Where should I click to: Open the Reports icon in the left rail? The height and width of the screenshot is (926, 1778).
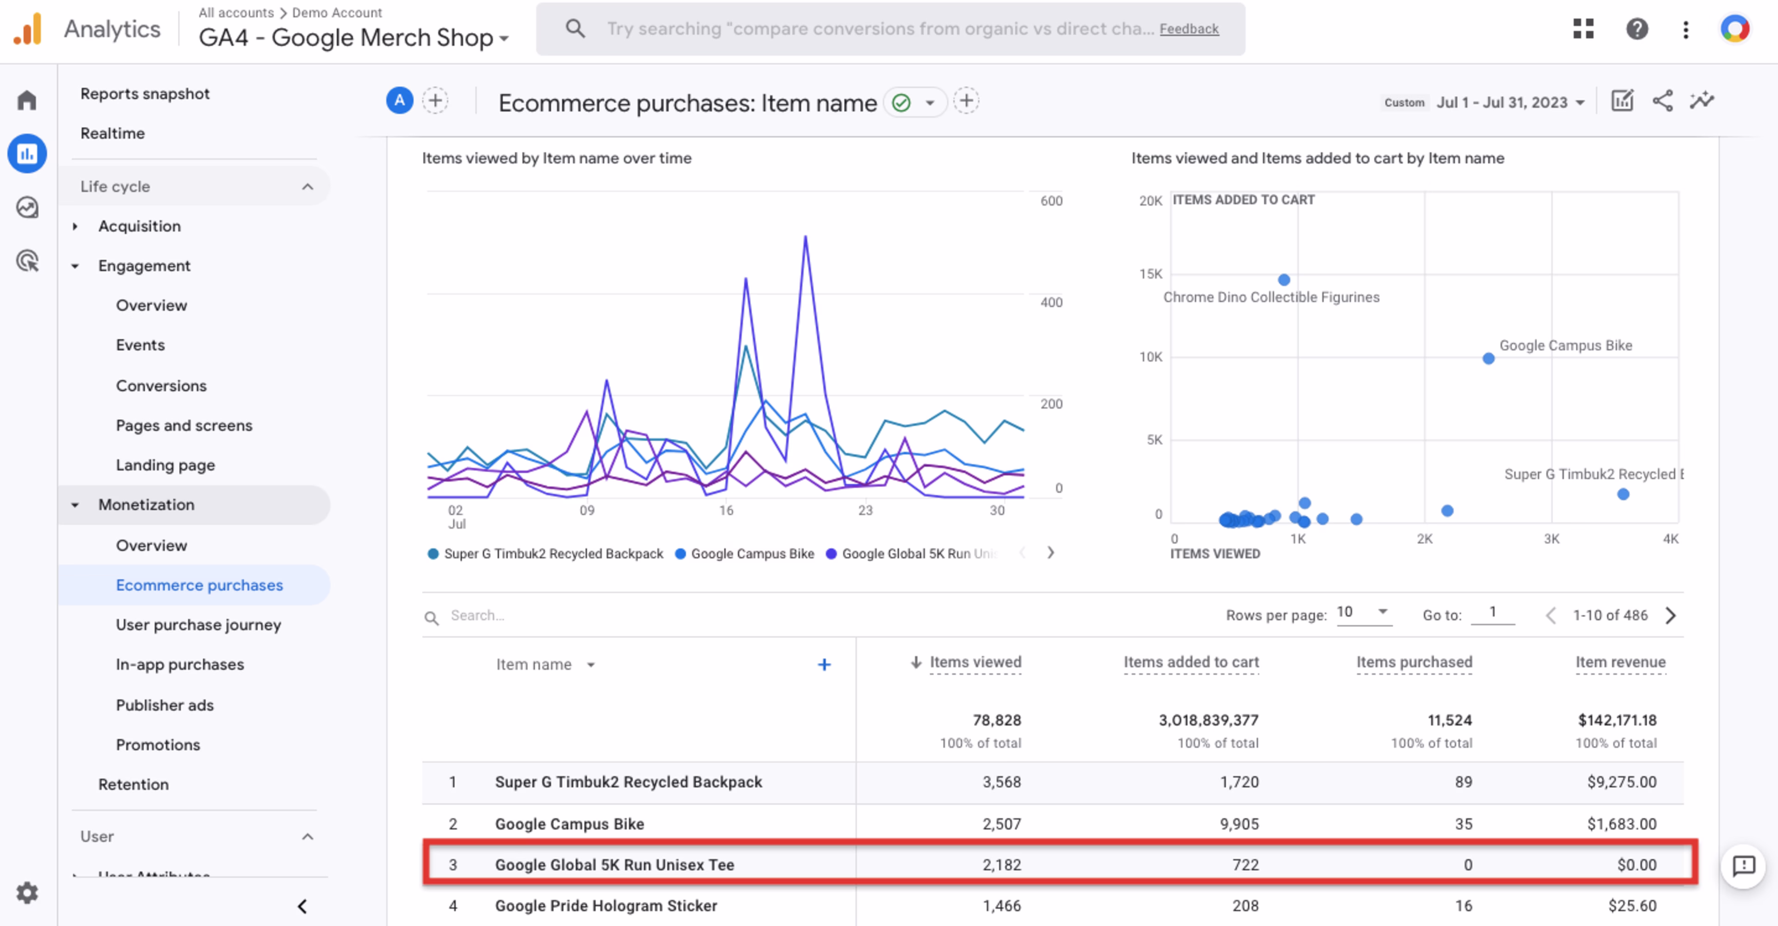pyautogui.click(x=26, y=153)
